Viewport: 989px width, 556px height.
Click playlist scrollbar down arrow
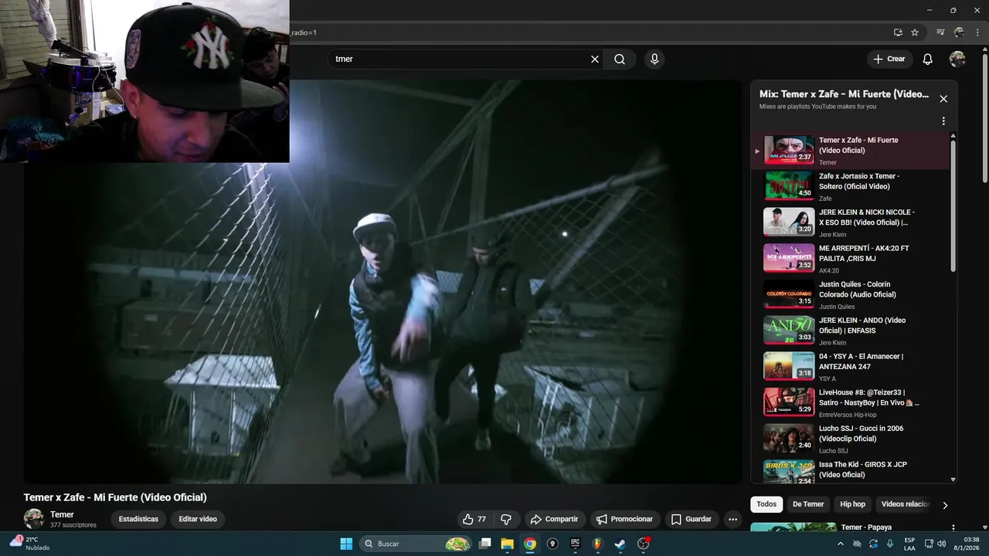(953, 480)
